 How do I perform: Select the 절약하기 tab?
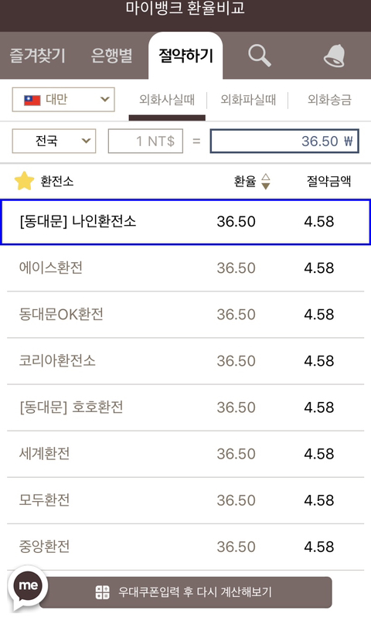point(185,56)
